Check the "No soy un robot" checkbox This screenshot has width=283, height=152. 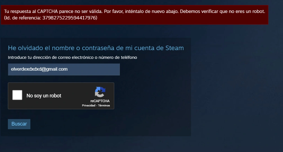pyautogui.click(x=17, y=95)
